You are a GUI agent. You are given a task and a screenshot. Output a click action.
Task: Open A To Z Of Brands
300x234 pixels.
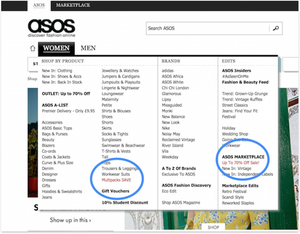point(179,168)
